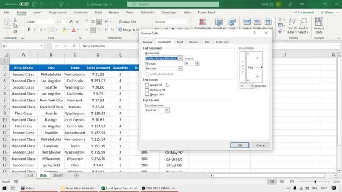Click Increase Font Size icon
Image resolution: width=342 pixels, height=192 pixels.
pyautogui.click(x=71, y=22)
